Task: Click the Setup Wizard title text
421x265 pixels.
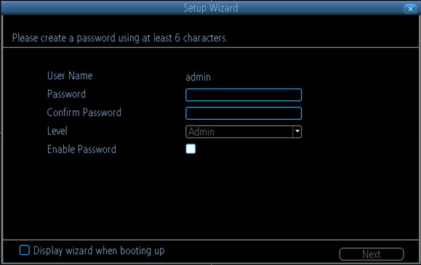Action: tap(211, 8)
